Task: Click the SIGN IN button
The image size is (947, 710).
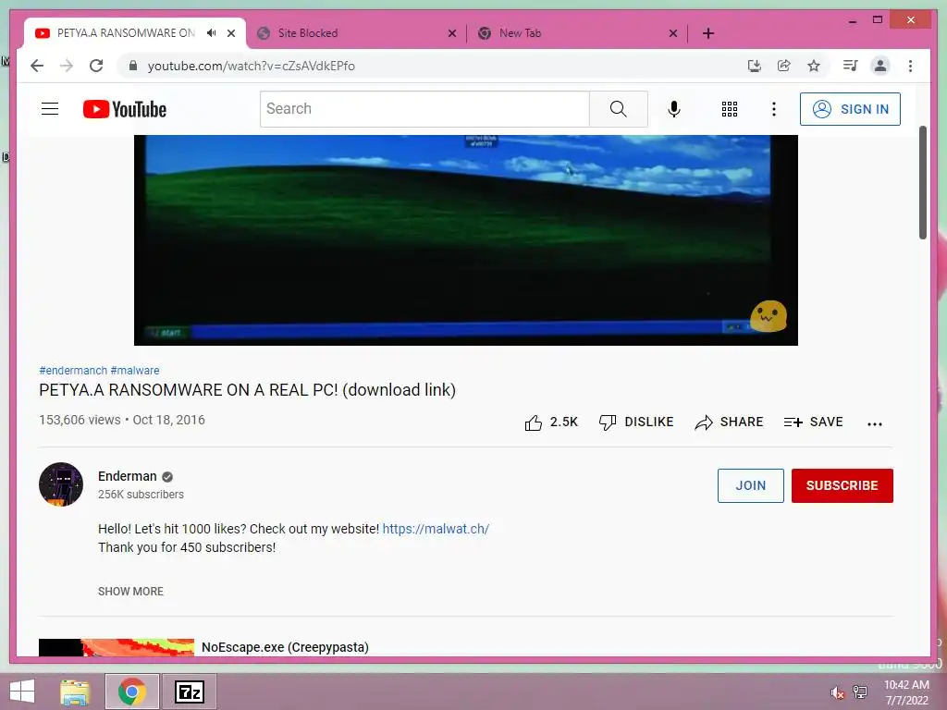Action: (x=850, y=109)
